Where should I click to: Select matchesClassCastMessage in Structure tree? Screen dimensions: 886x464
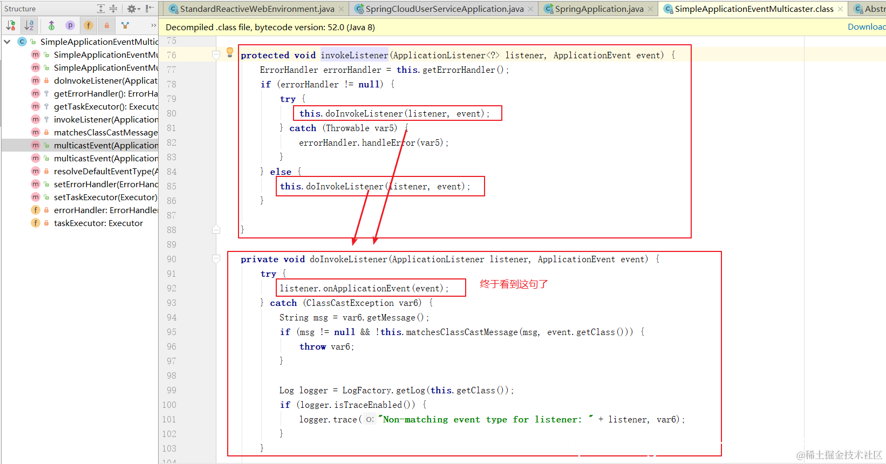(105, 132)
